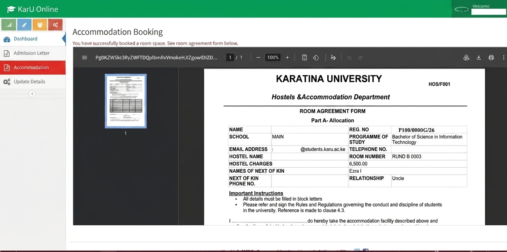Click the blue pencil shortcut button
Screen dimensions: 507x252
(24, 25)
